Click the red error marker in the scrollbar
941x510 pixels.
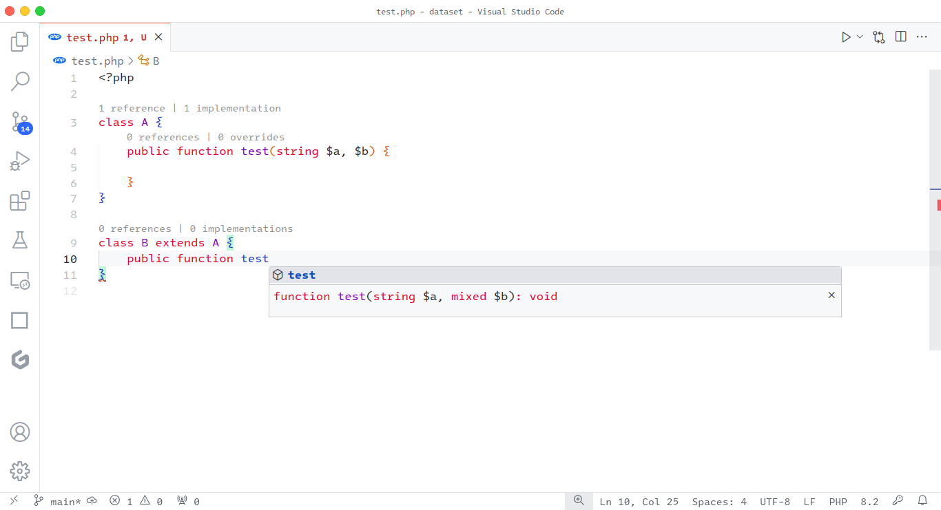938,204
